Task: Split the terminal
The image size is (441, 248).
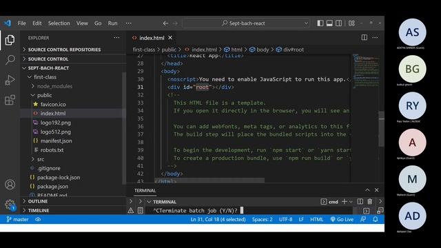Action: pos(360,201)
